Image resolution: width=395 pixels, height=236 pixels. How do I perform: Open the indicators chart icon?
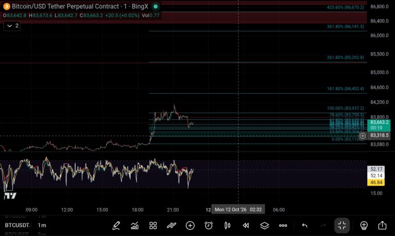click(x=135, y=225)
